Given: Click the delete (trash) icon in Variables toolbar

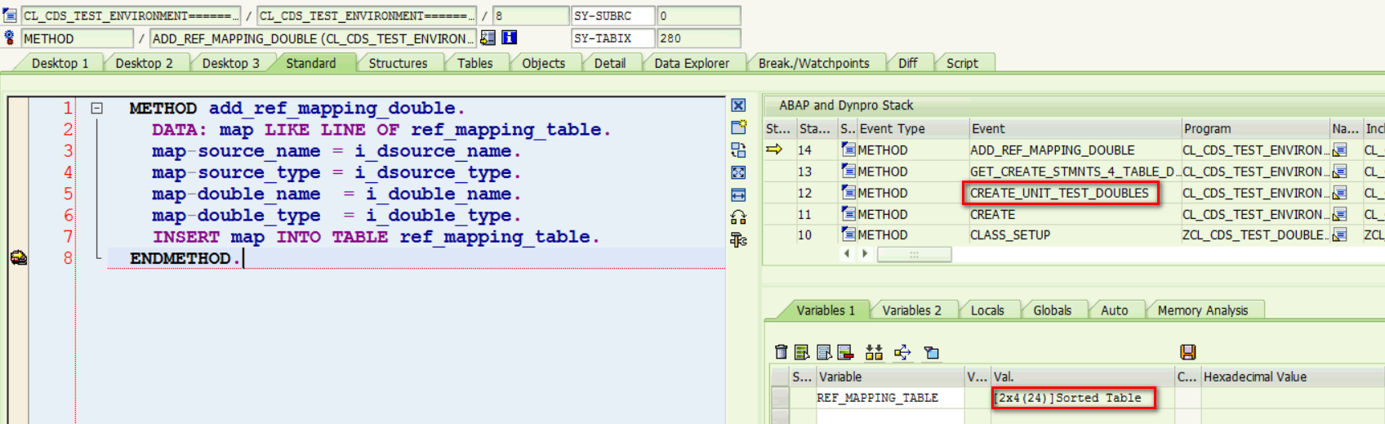Looking at the screenshot, I should [782, 352].
